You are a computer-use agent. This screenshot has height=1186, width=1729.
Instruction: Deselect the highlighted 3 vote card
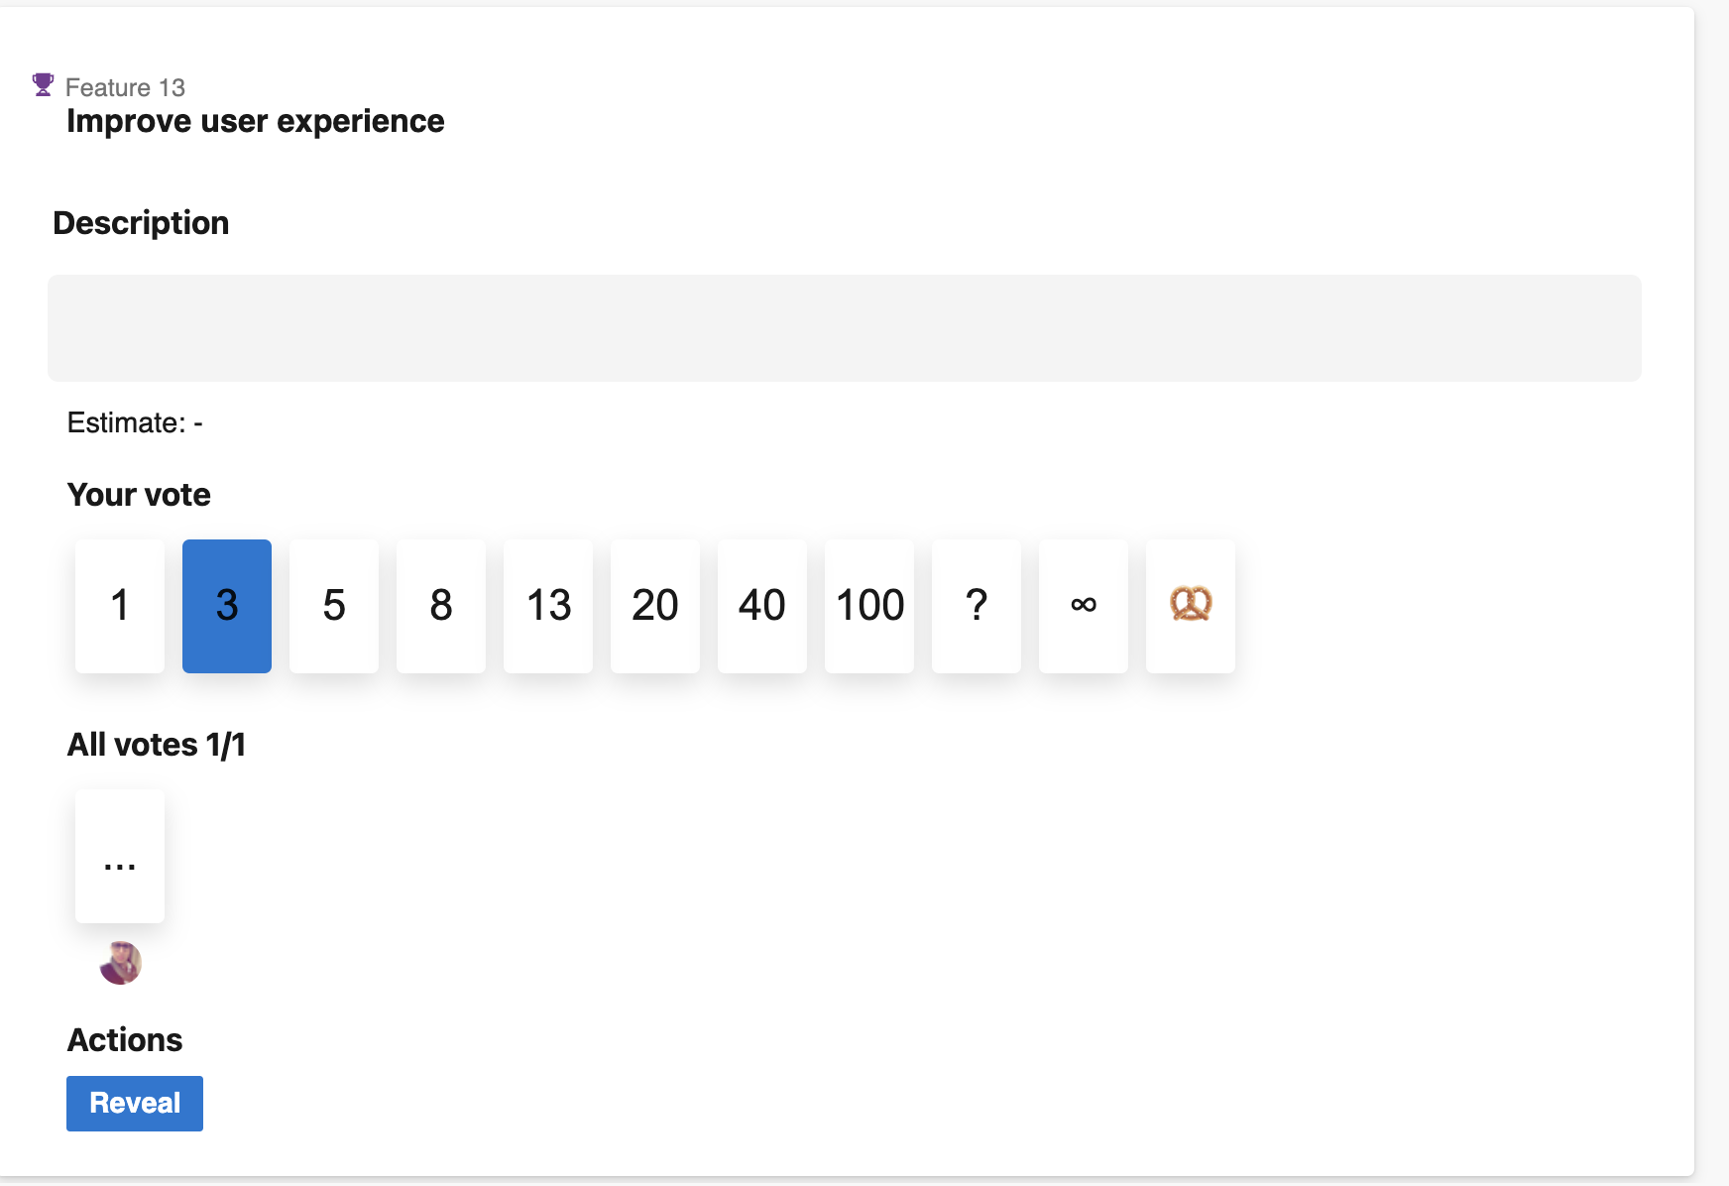coord(227,606)
